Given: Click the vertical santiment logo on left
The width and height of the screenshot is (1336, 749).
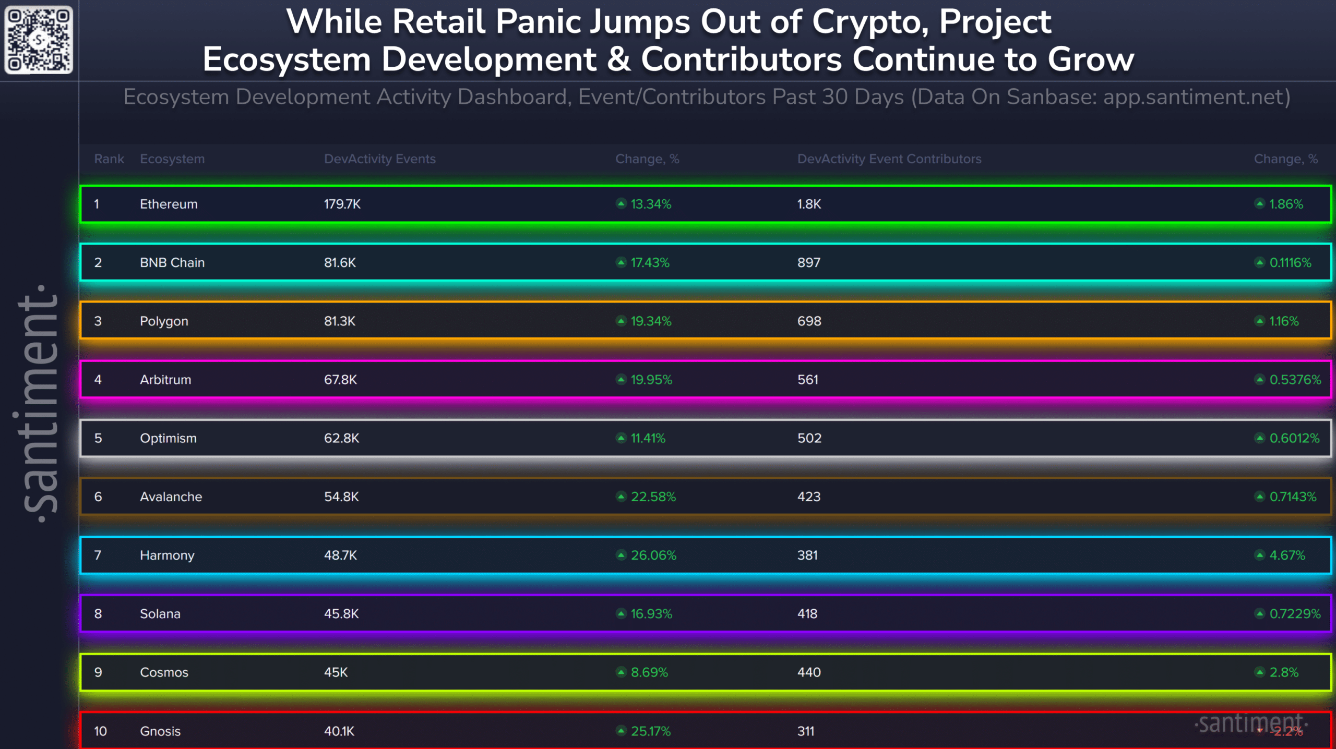Looking at the screenshot, I should [38, 404].
